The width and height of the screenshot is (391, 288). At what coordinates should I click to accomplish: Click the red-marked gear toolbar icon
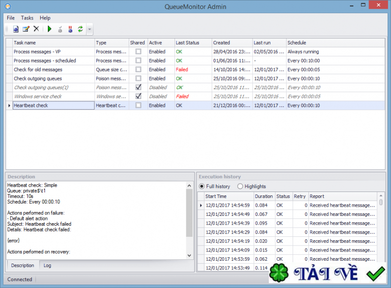coord(70,29)
